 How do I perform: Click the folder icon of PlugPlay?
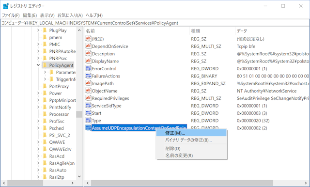pyautogui.click(x=45, y=30)
